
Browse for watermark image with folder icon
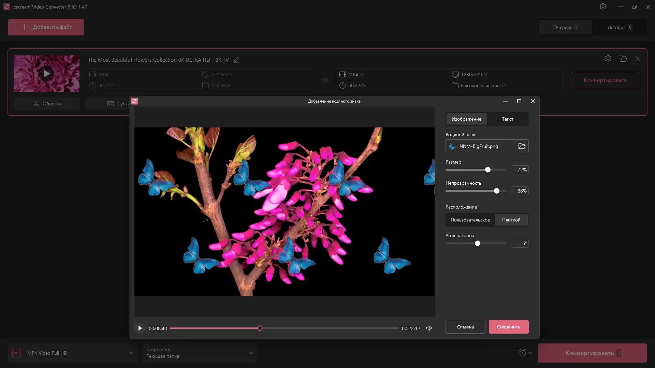[522, 146]
